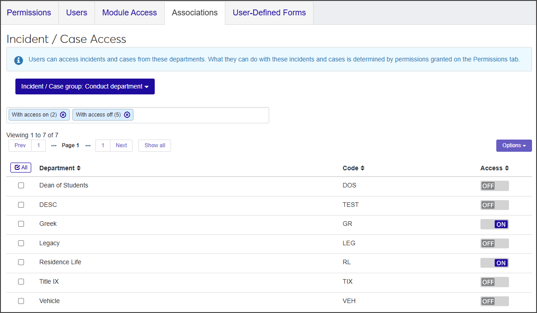Toggle Greek department access off
Viewport: 537px width, 313px height.
click(x=494, y=224)
